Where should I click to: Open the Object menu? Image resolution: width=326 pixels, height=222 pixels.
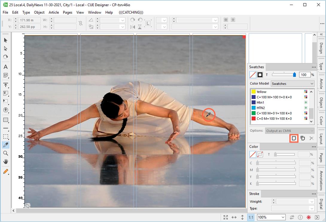(39, 12)
